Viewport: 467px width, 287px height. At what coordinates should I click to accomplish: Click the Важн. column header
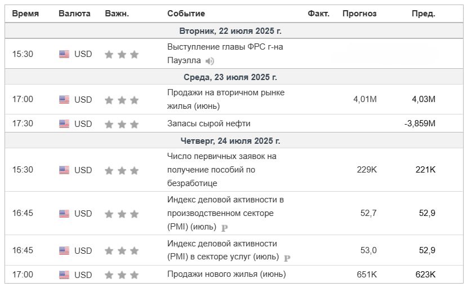117,14
